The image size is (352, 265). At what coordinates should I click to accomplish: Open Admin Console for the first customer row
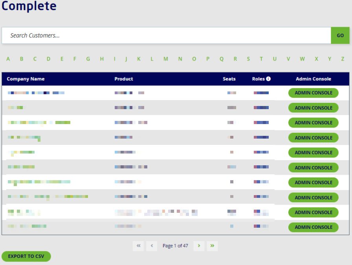(313, 93)
